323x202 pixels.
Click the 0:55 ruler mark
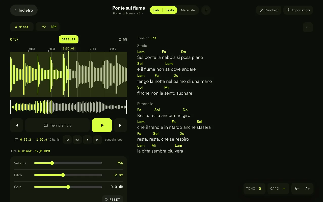(x=32, y=49)
